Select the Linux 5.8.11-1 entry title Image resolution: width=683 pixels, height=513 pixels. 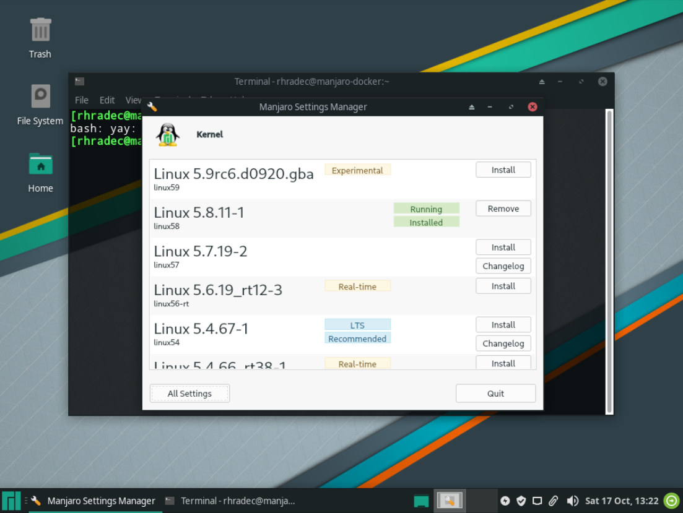[x=199, y=212]
